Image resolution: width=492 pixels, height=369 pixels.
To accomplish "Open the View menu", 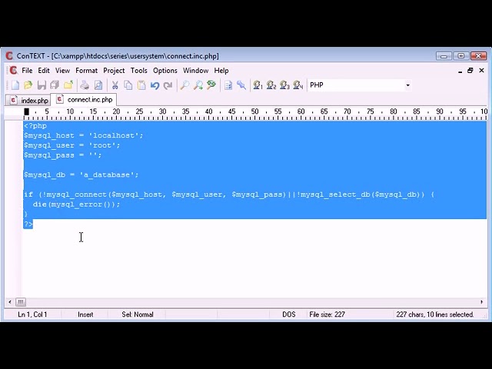I will pos(62,70).
